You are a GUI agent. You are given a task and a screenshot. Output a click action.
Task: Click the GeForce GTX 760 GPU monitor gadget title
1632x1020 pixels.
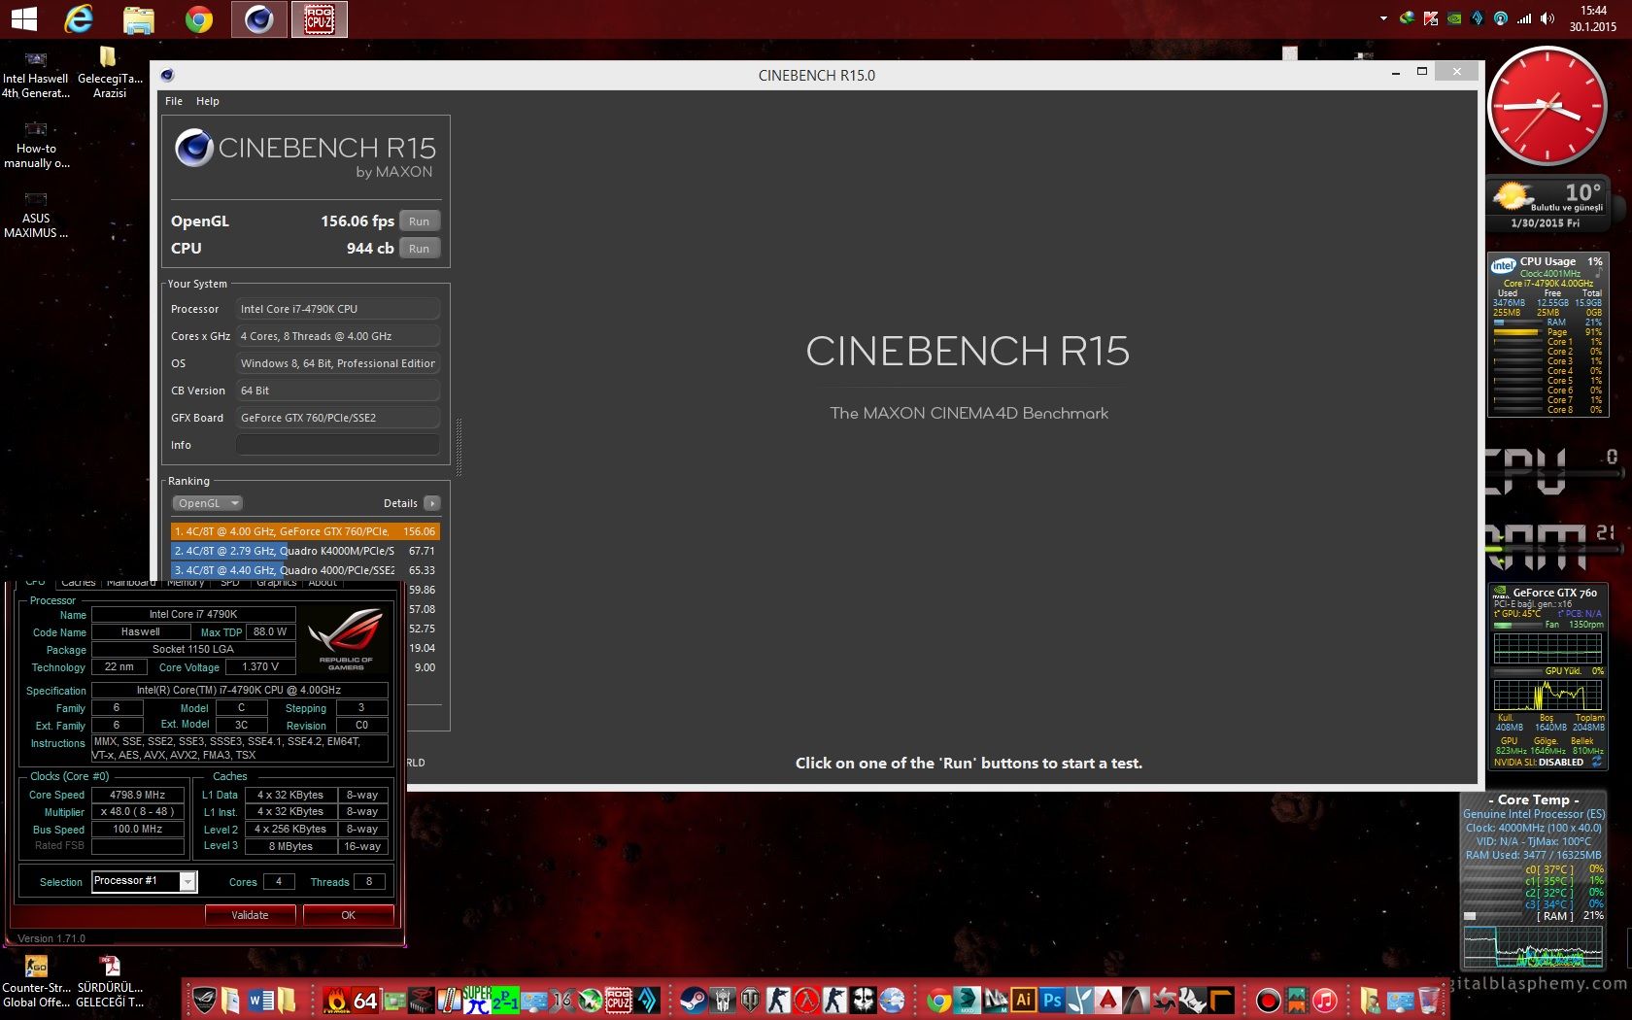tap(1554, 593)
